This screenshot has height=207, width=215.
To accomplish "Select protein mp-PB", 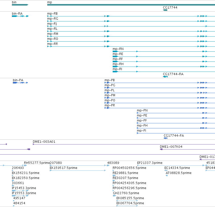I will (x=110, y=80).
